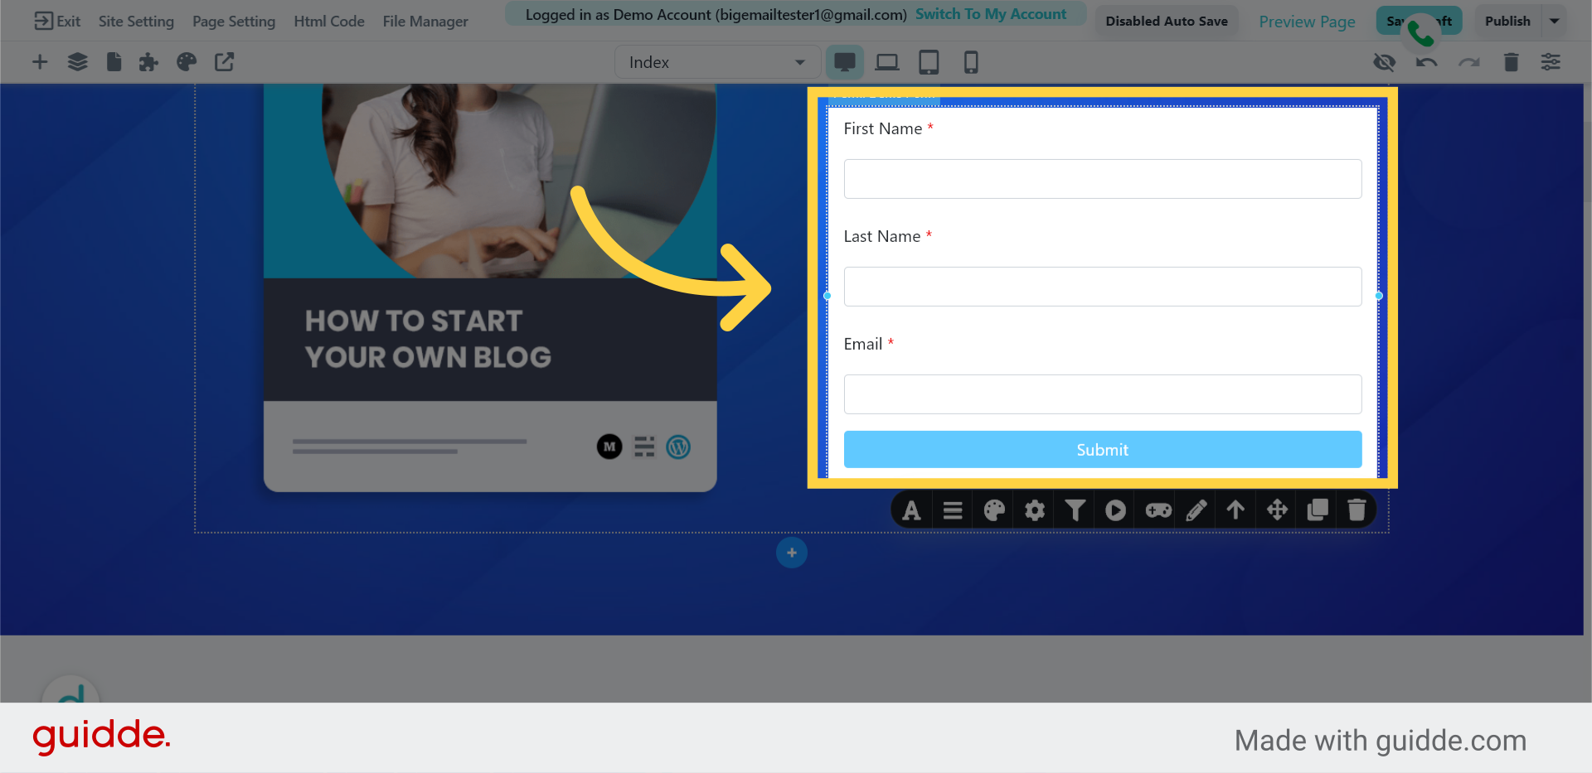Open the Index page selector dropdown

coord(717,61)
